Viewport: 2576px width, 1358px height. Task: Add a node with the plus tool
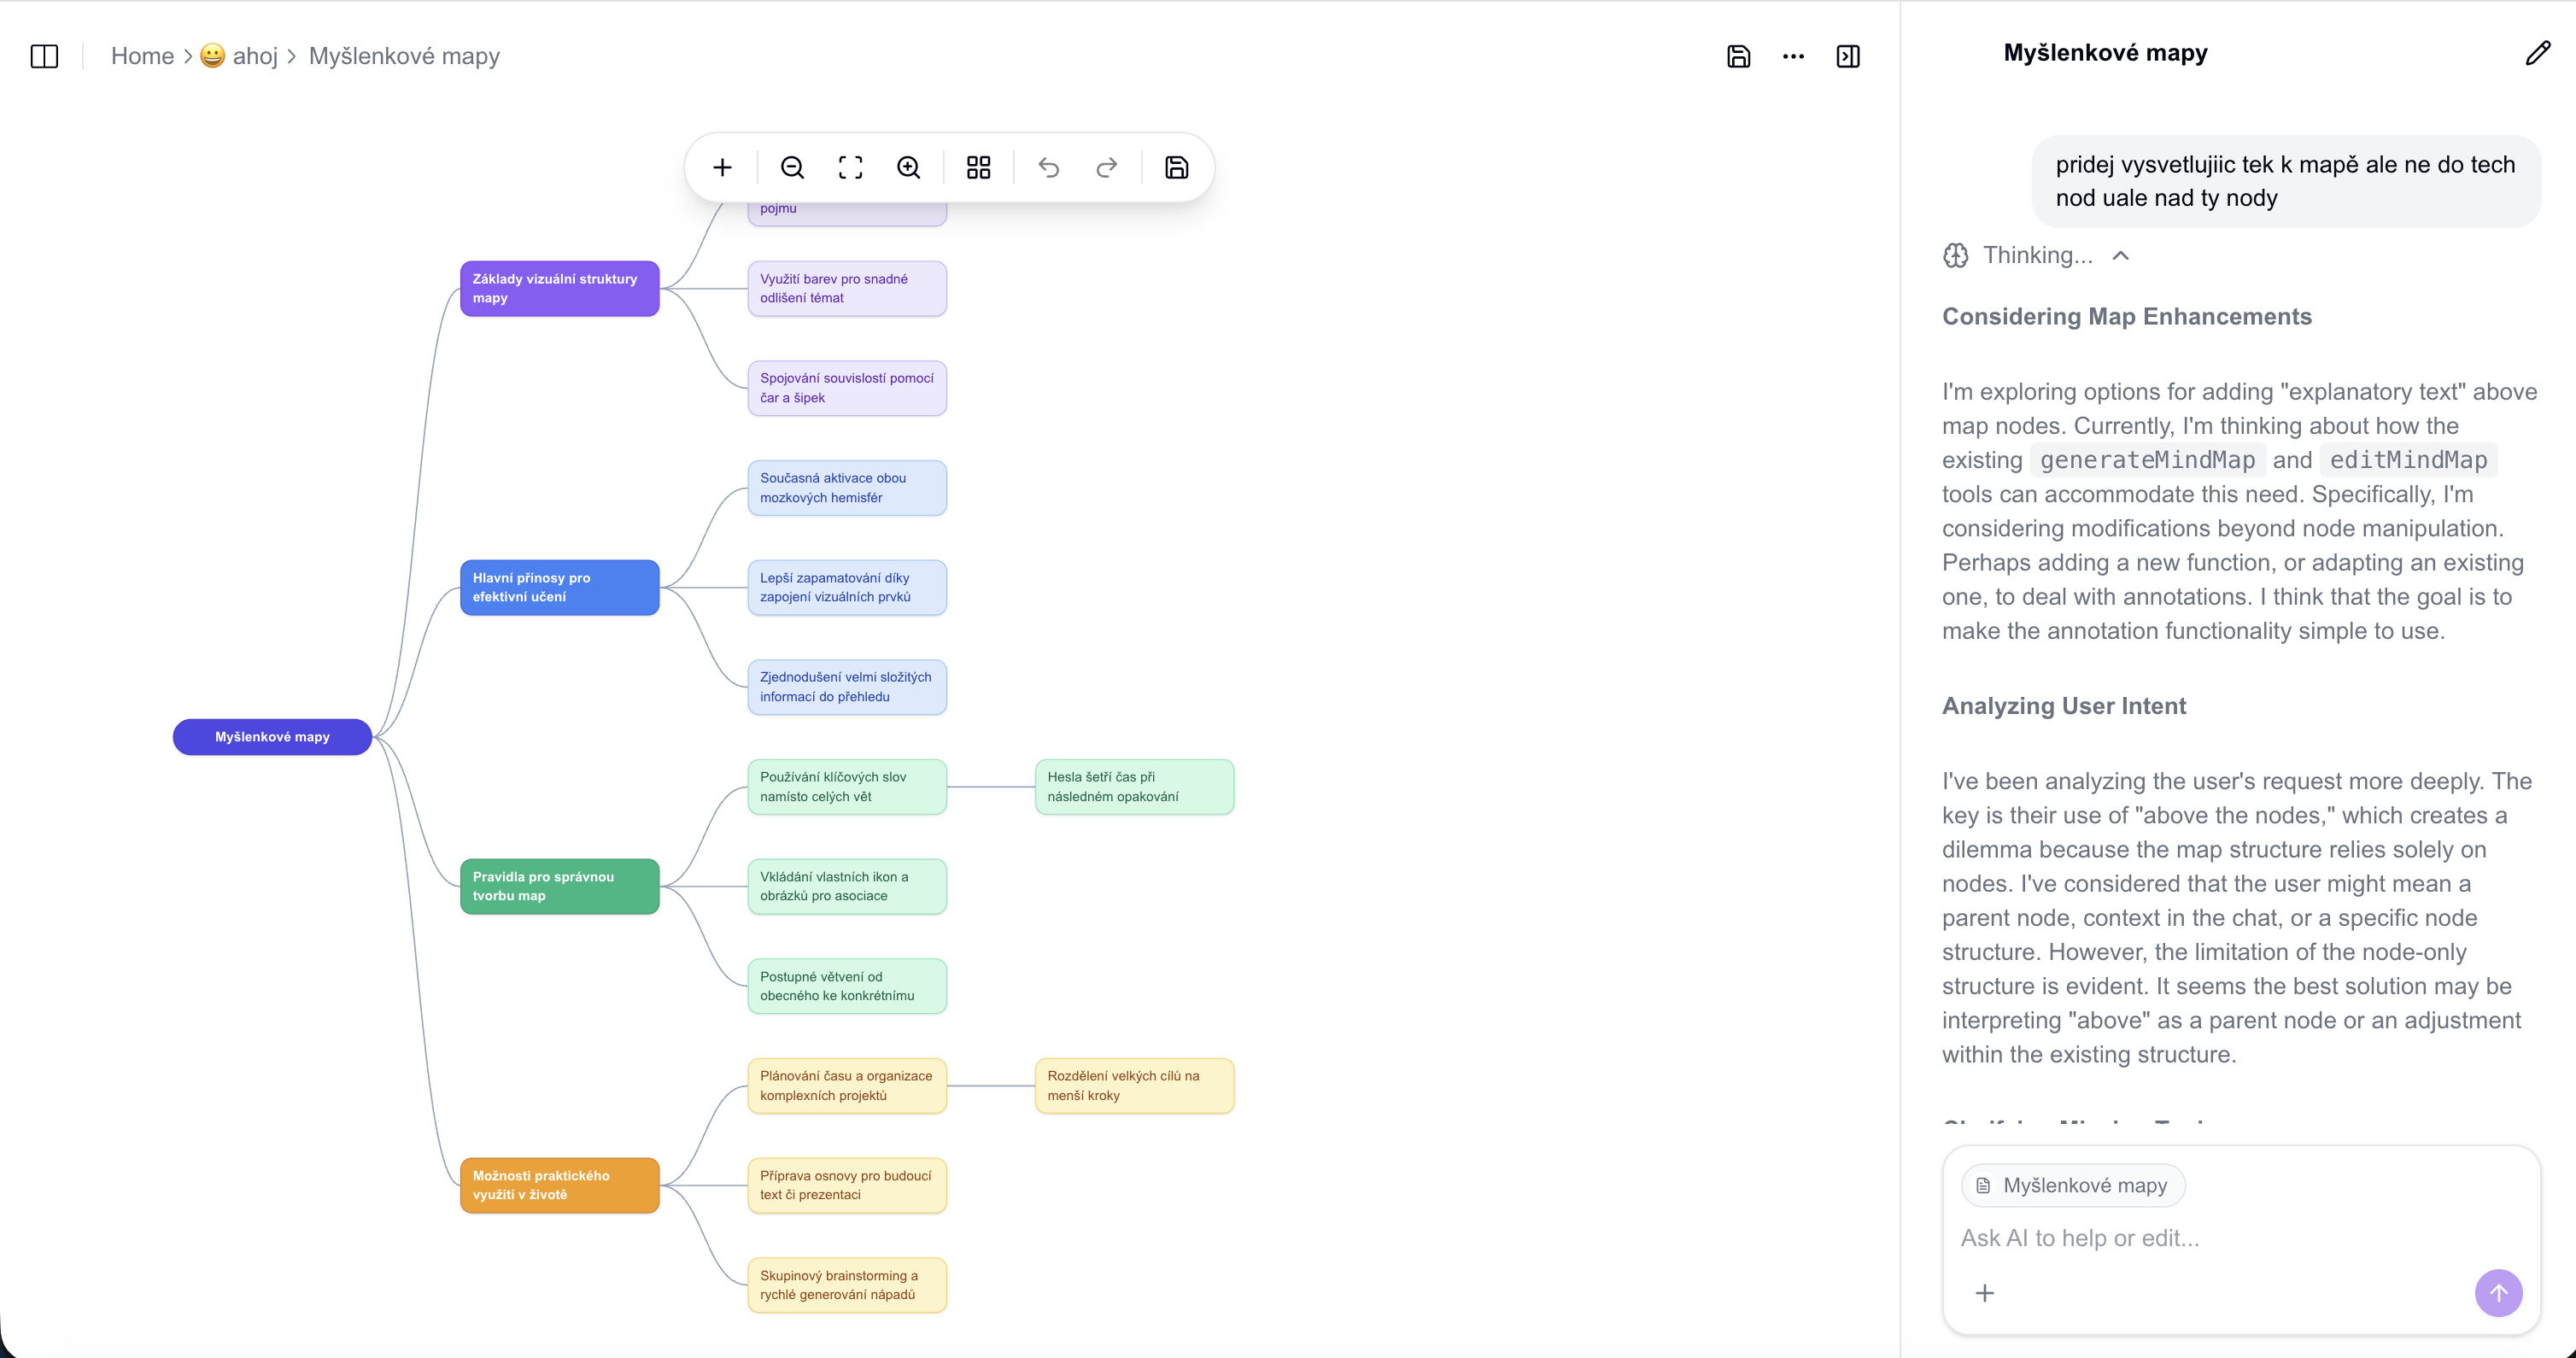coord(722,167)
